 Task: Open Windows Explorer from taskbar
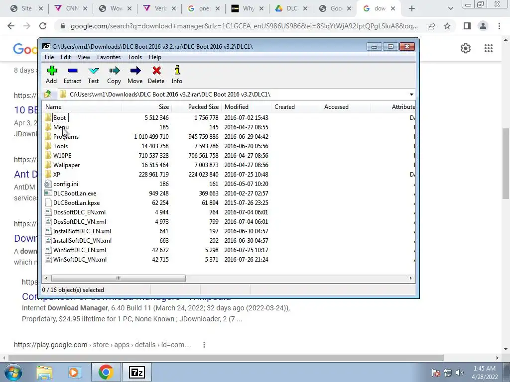click(44, 372)
